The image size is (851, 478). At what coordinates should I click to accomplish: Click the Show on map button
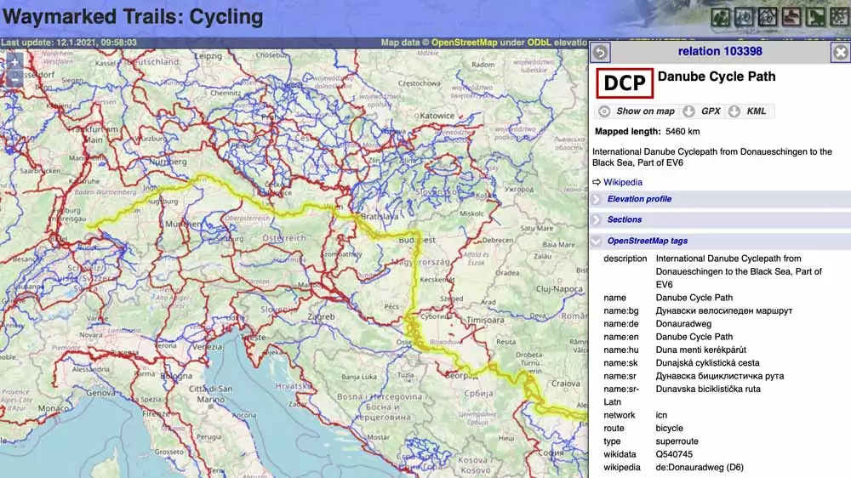tap(637, 111)
